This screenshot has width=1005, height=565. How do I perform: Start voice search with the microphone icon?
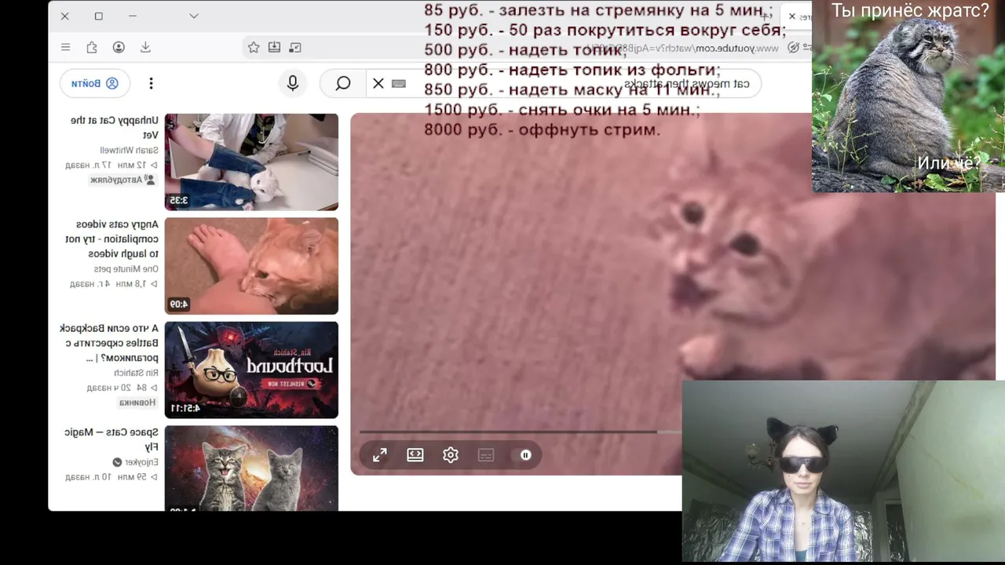pyautogui.click(x=293, y=83)
